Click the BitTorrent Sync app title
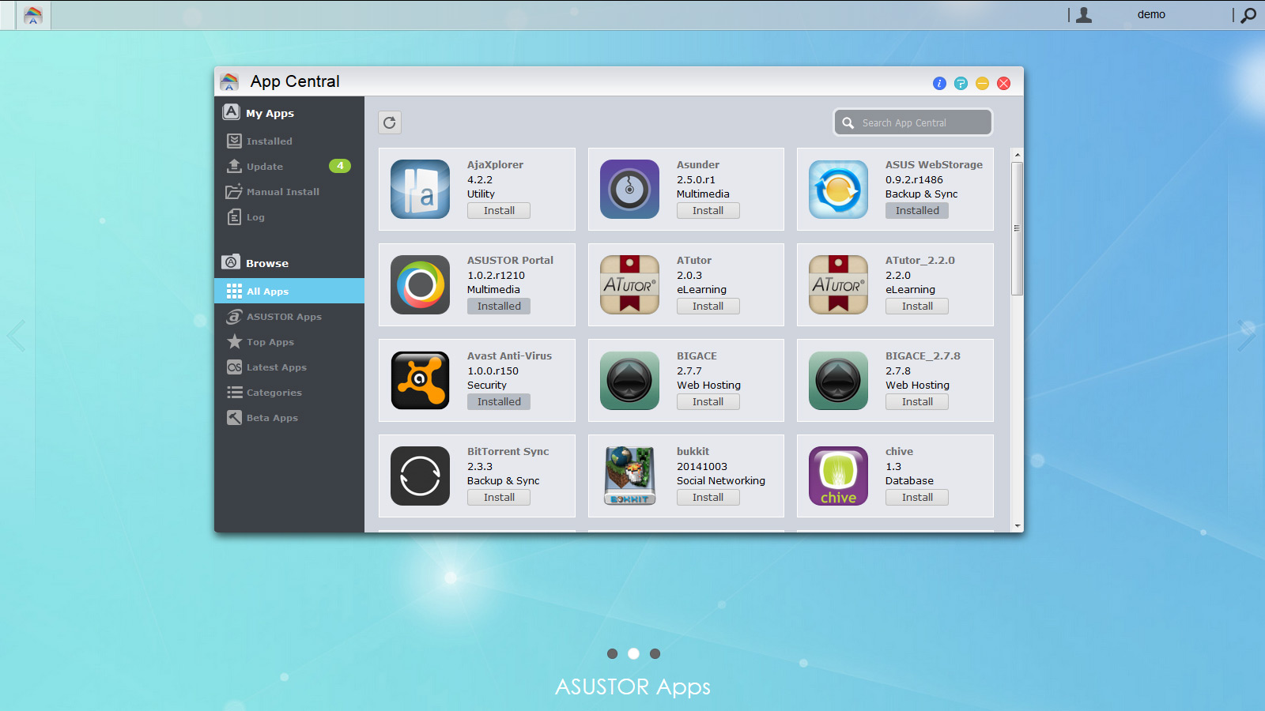Viewport: 1265px width, 711px height. click(x=508, y=452)
